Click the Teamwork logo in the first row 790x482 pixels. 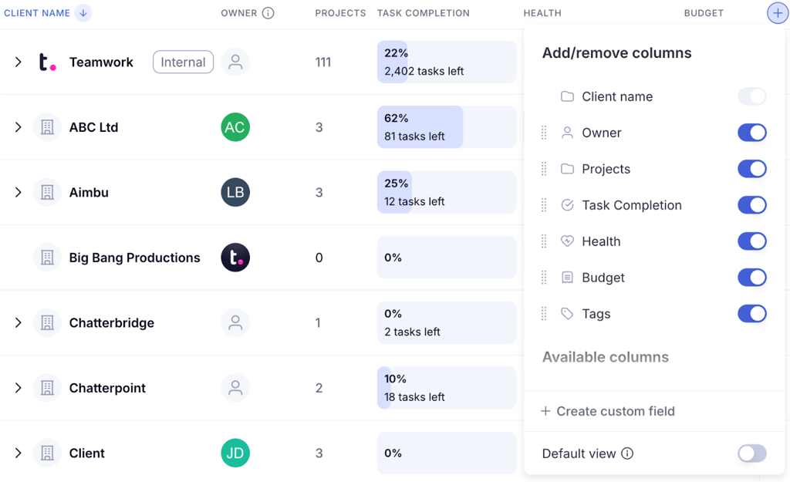tap(47, 62)
